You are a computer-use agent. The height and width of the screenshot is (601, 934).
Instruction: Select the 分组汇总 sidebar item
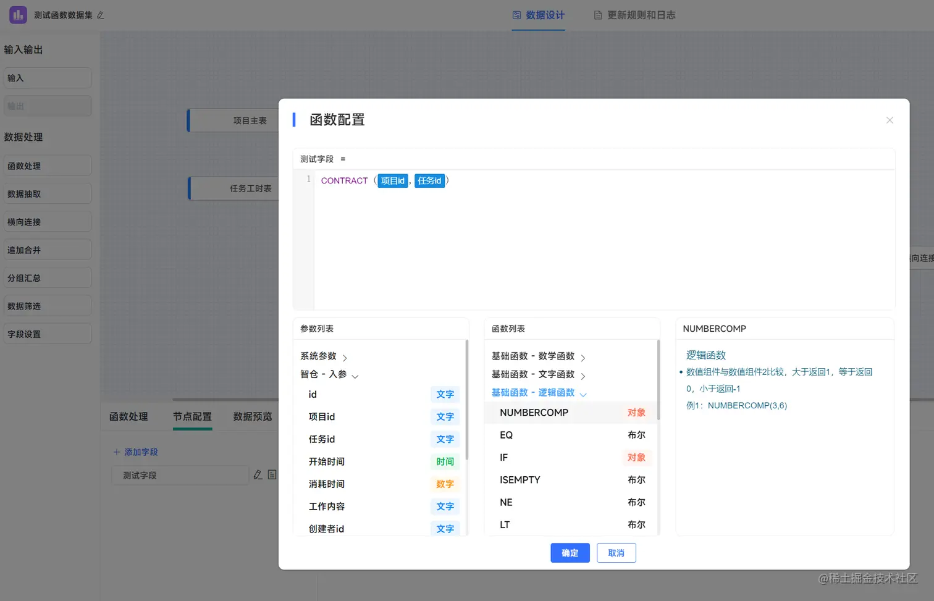coord(48,278)
